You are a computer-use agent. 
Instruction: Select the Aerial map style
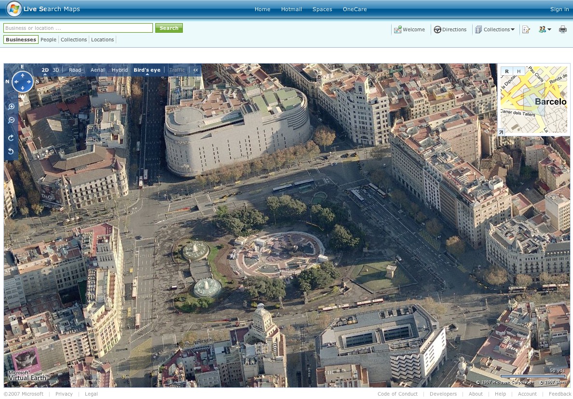click(97, 70)
